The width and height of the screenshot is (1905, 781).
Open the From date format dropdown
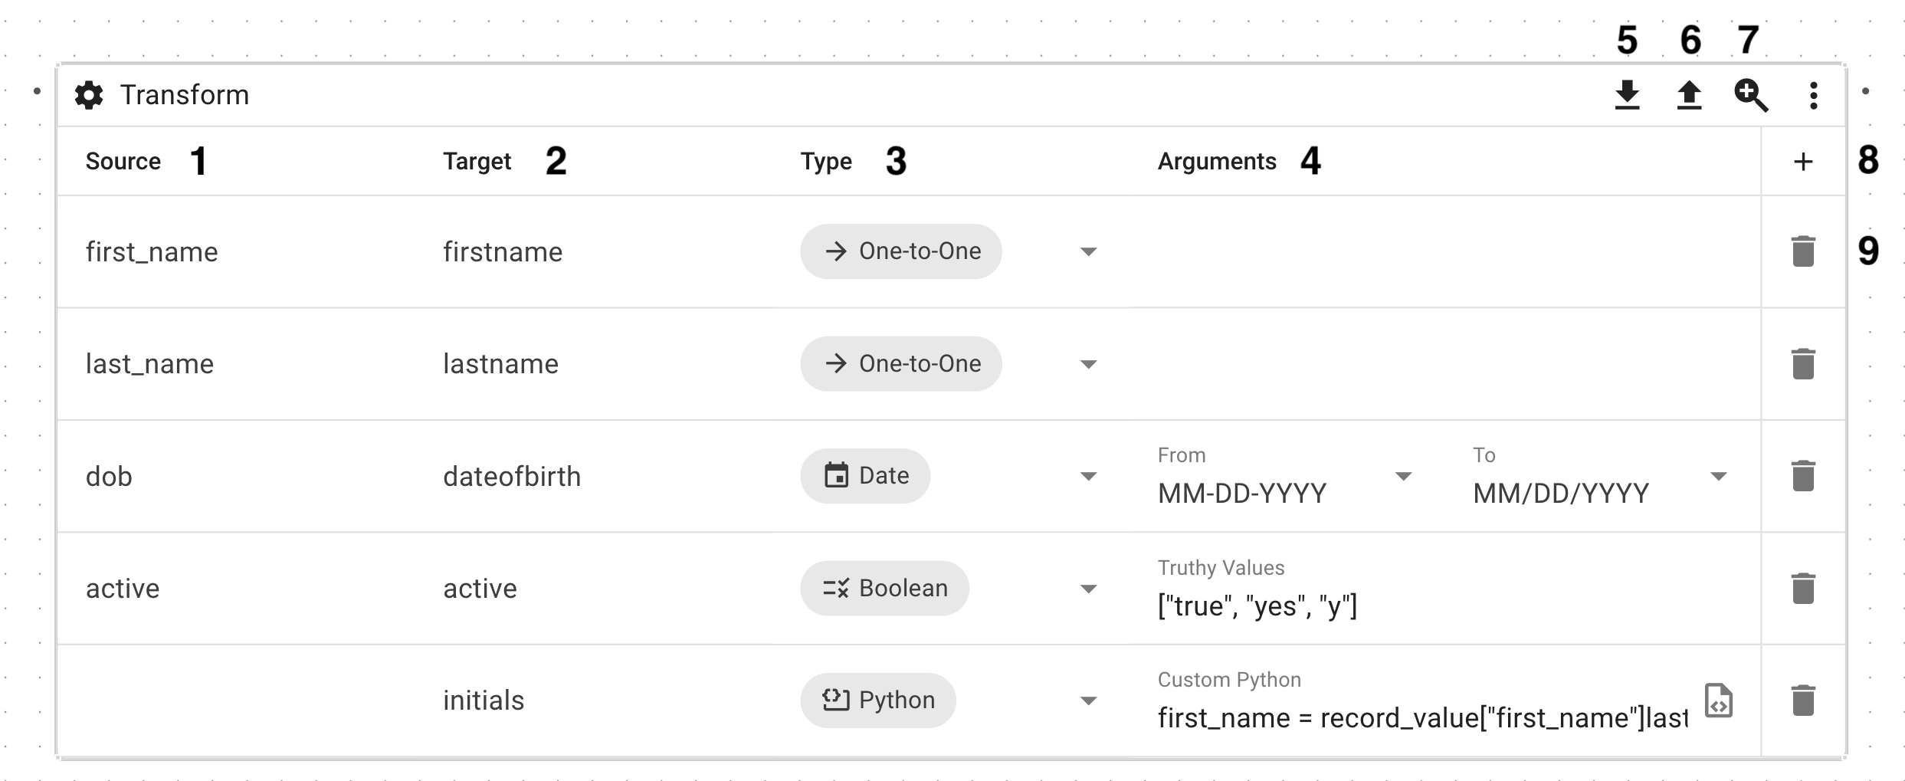1403,477
